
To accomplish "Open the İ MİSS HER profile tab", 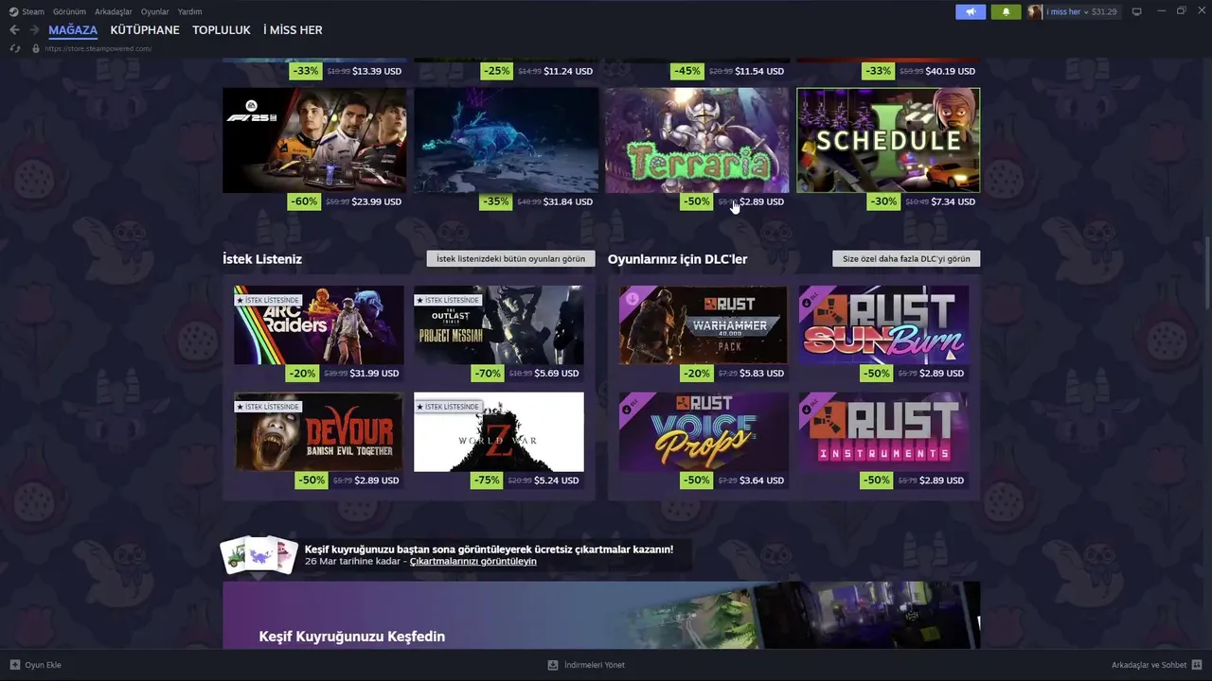I will point(293,30).
